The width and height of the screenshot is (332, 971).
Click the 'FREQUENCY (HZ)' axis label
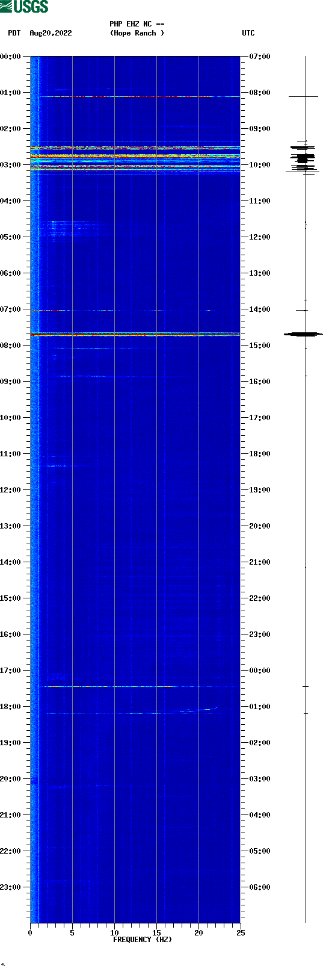coord(143,940)
